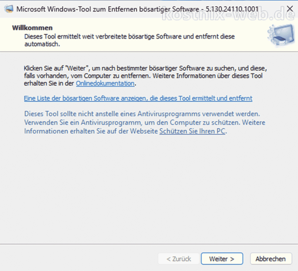The image size is (298, 271).
Task: Open the Schützen Sie Ihren PC webpage
Action: tap(192, 131)
